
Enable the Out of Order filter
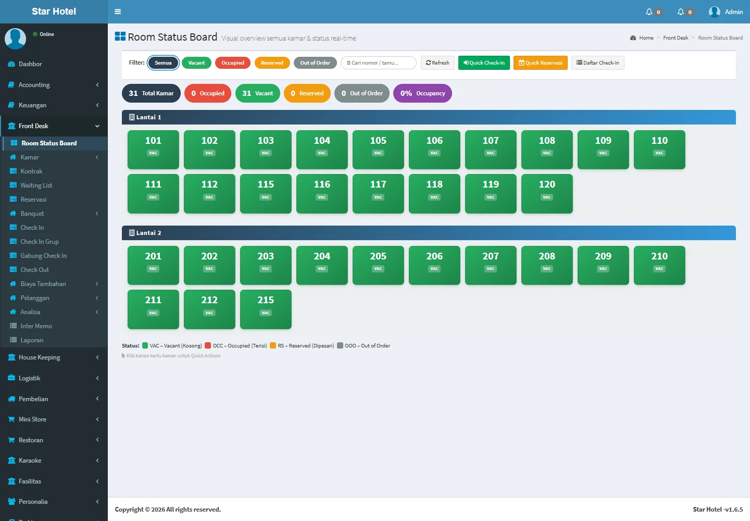pyautogui.click(x=315, y=63)
